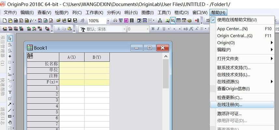Expand the 编程(P) submenu
This screenshot has width=279, height=130.
coord(242,50)
